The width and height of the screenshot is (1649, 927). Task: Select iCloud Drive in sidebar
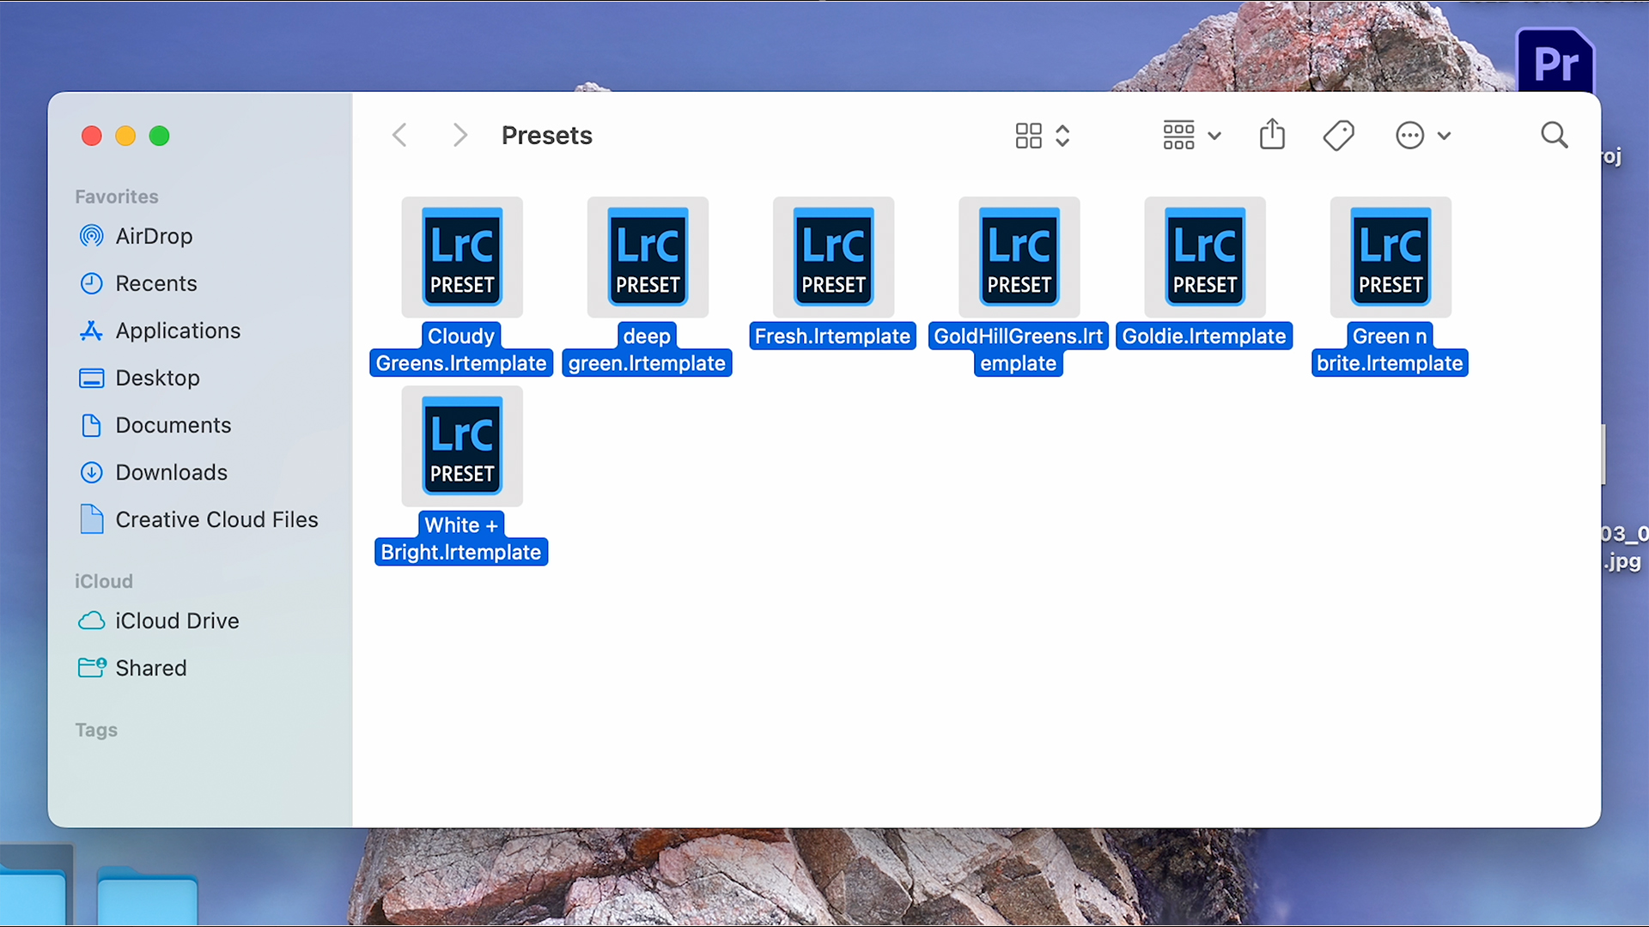177,621
